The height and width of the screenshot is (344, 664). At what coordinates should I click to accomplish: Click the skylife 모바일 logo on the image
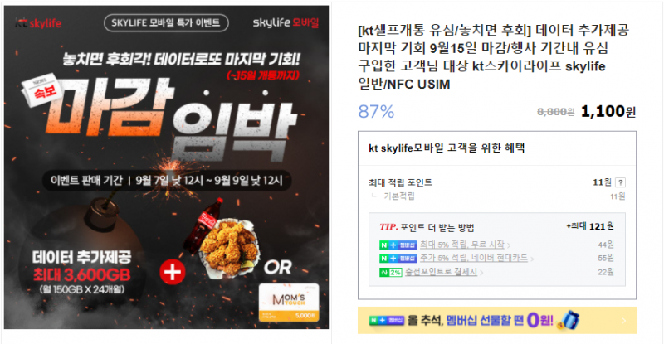click(286, 22)
